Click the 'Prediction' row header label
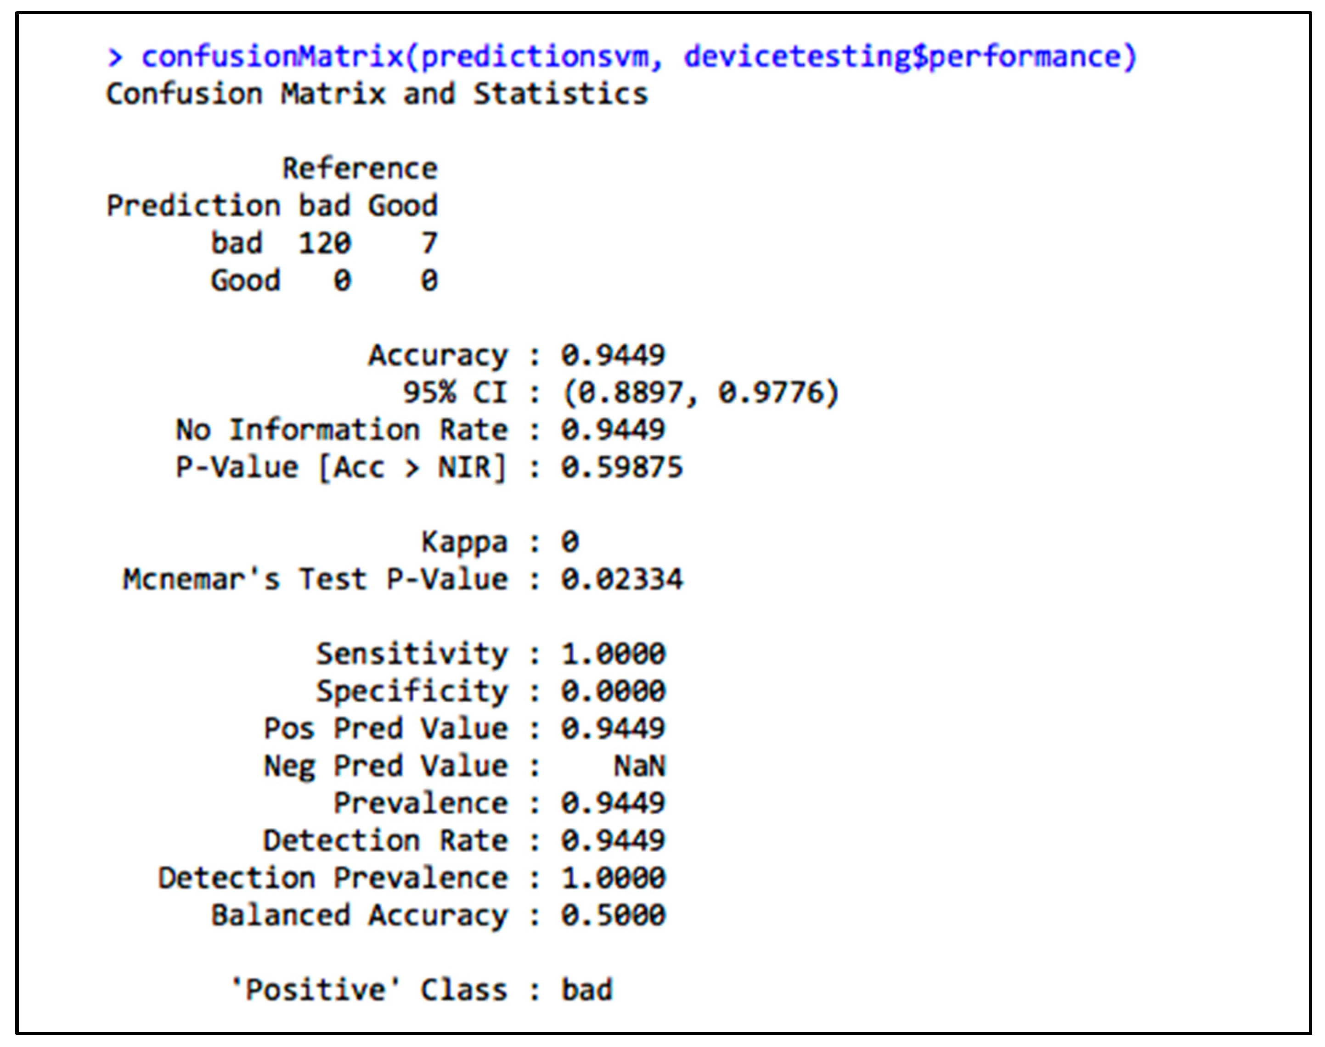 [x=192, y=206]
